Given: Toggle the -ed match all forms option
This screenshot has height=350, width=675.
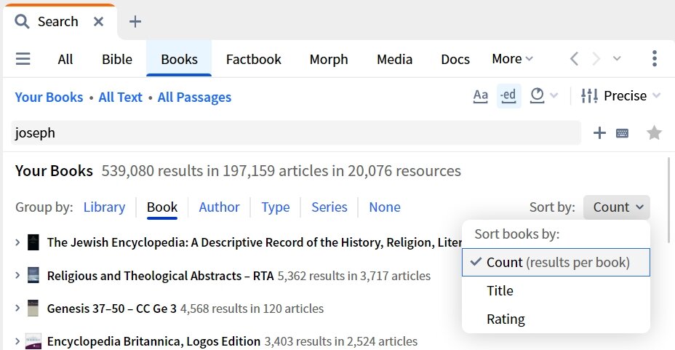Looking at the screenshot, I should pos(509,95).
